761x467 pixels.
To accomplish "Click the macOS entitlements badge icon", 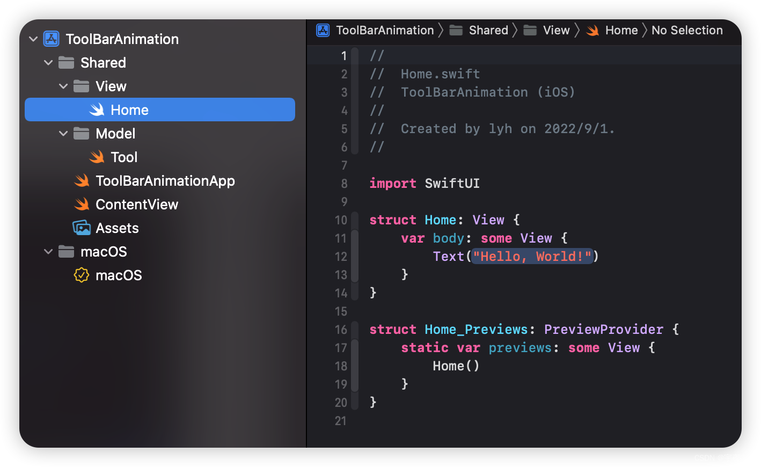I will coord(82,275).
